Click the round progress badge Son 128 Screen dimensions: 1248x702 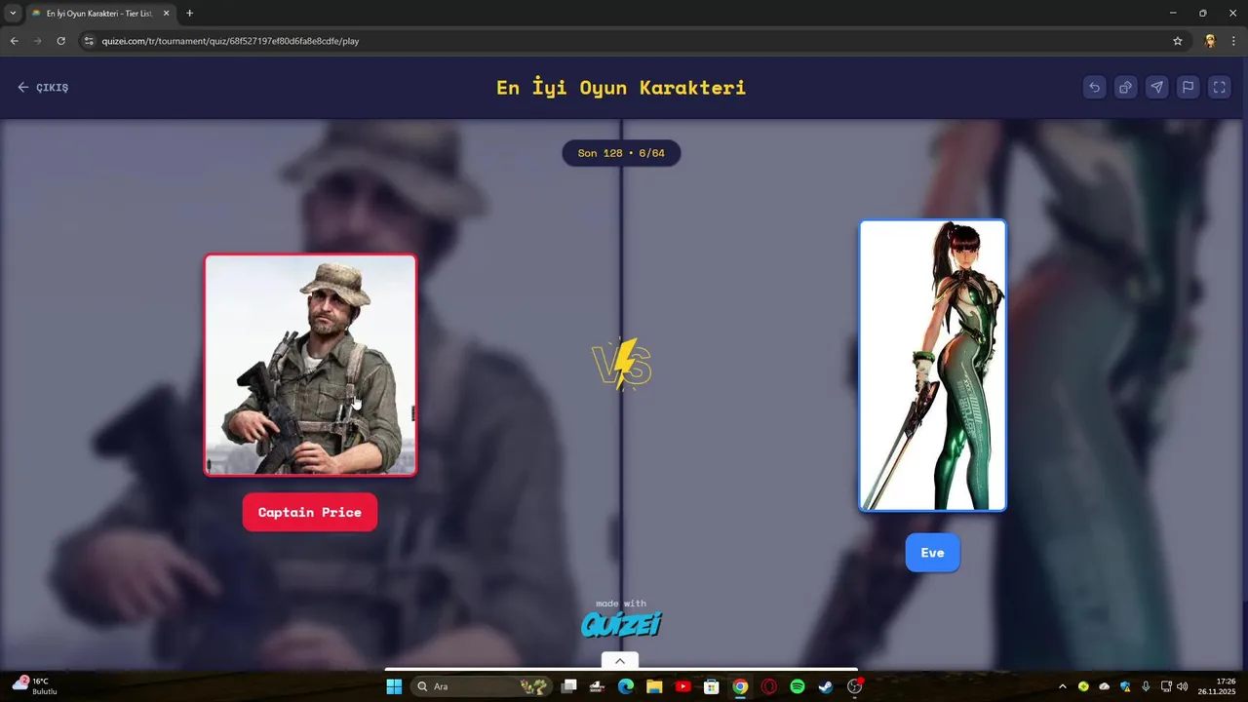click(621, 153)
